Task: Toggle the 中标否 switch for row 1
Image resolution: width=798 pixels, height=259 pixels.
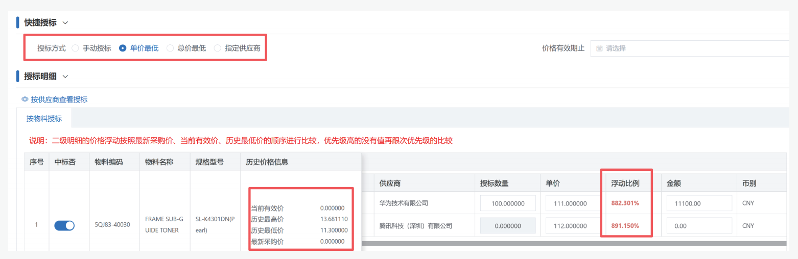Action: (x=64, y=225)
